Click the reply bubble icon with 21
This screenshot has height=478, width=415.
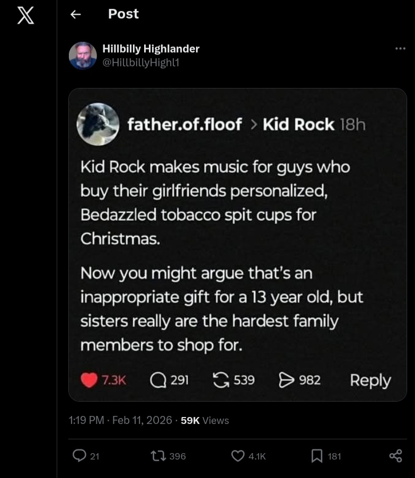[80, 456]
